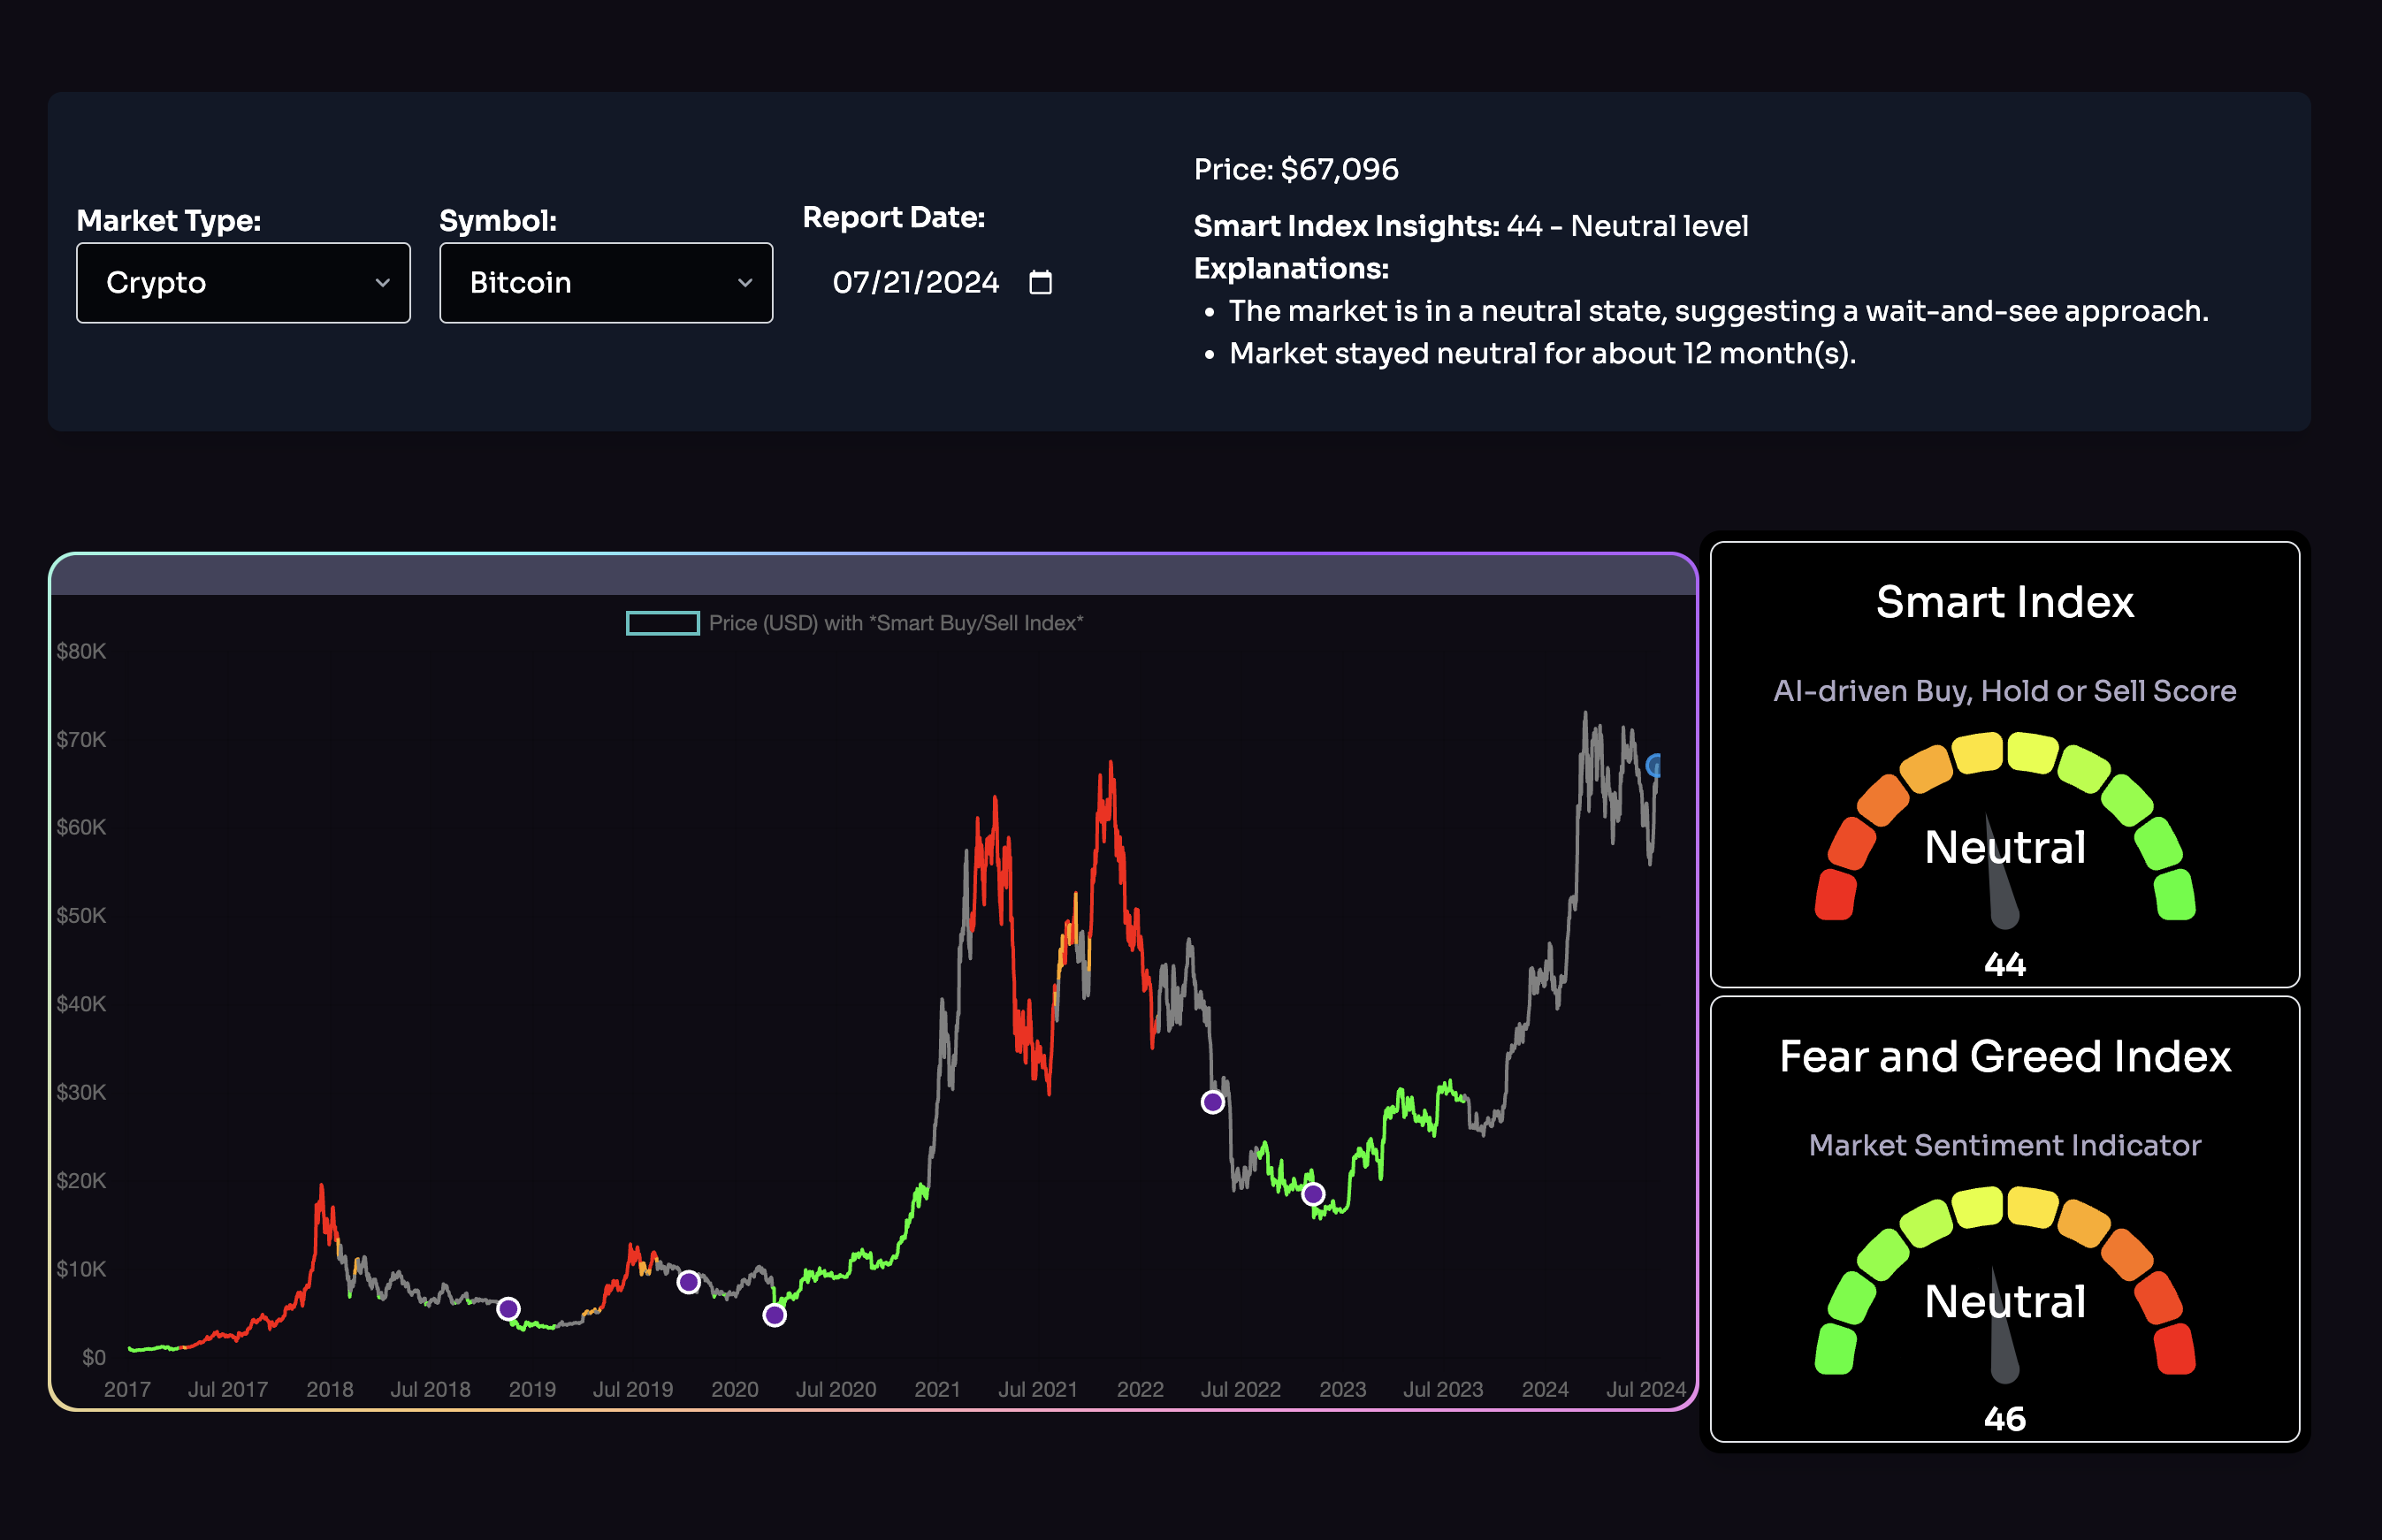
Task: Open the Market Type dropdown showing Crypto
Action: click(x=243, y=283)
